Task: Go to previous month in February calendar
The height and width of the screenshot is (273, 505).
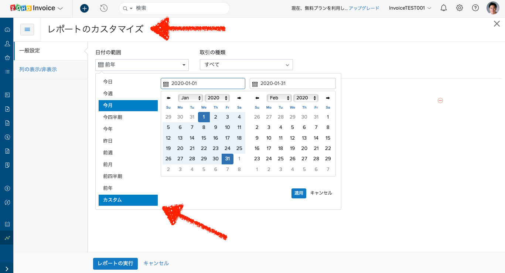Action: pos(257,98)
